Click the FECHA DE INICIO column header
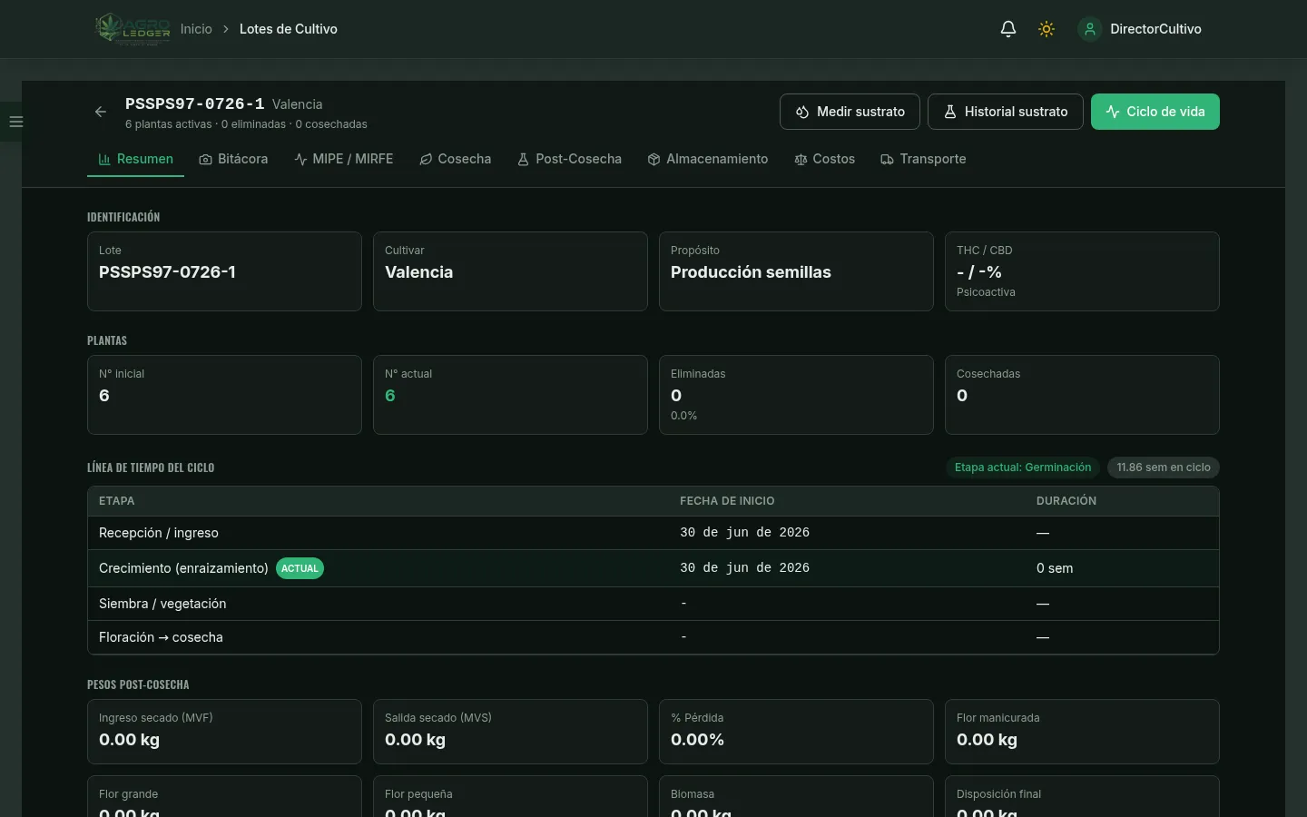1307x817 pixels. pyautogui.click(x=727, y=501)
